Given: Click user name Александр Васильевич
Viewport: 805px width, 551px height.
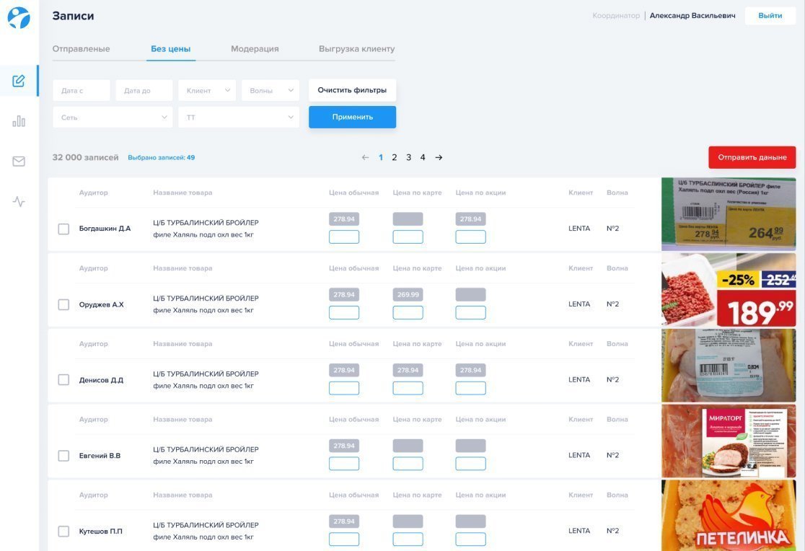Looking at the screenshot, I should click(692, 15).
